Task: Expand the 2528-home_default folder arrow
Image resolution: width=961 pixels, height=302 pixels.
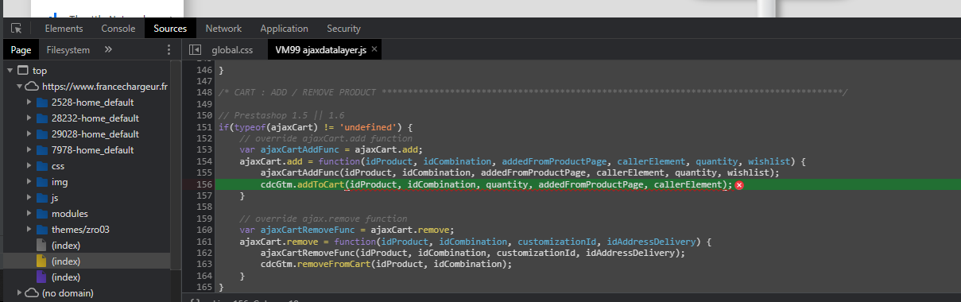Action: 29,103
